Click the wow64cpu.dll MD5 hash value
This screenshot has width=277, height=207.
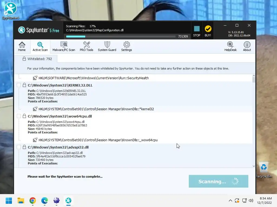(x=61, y=125)
